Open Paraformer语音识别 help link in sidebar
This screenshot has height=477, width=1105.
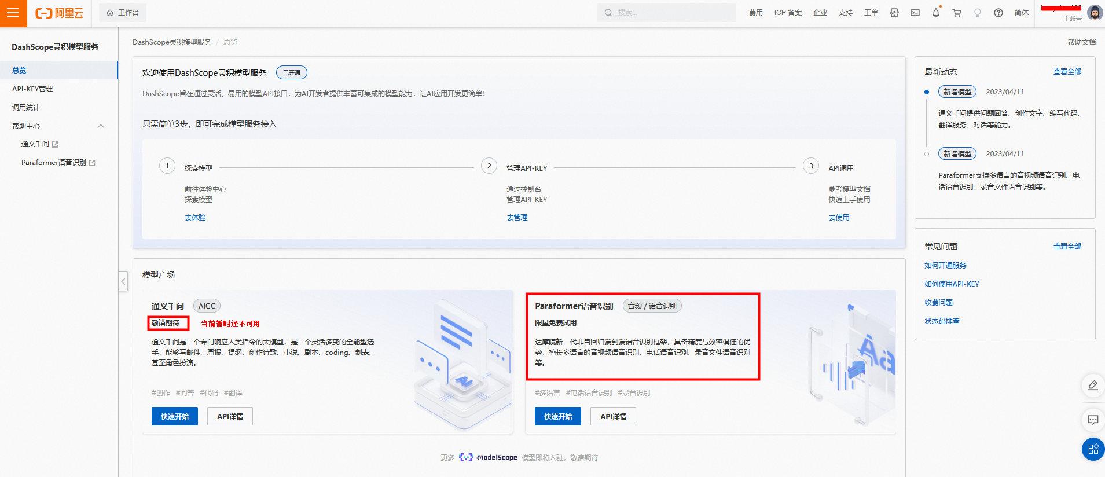[x=58, y=163]
